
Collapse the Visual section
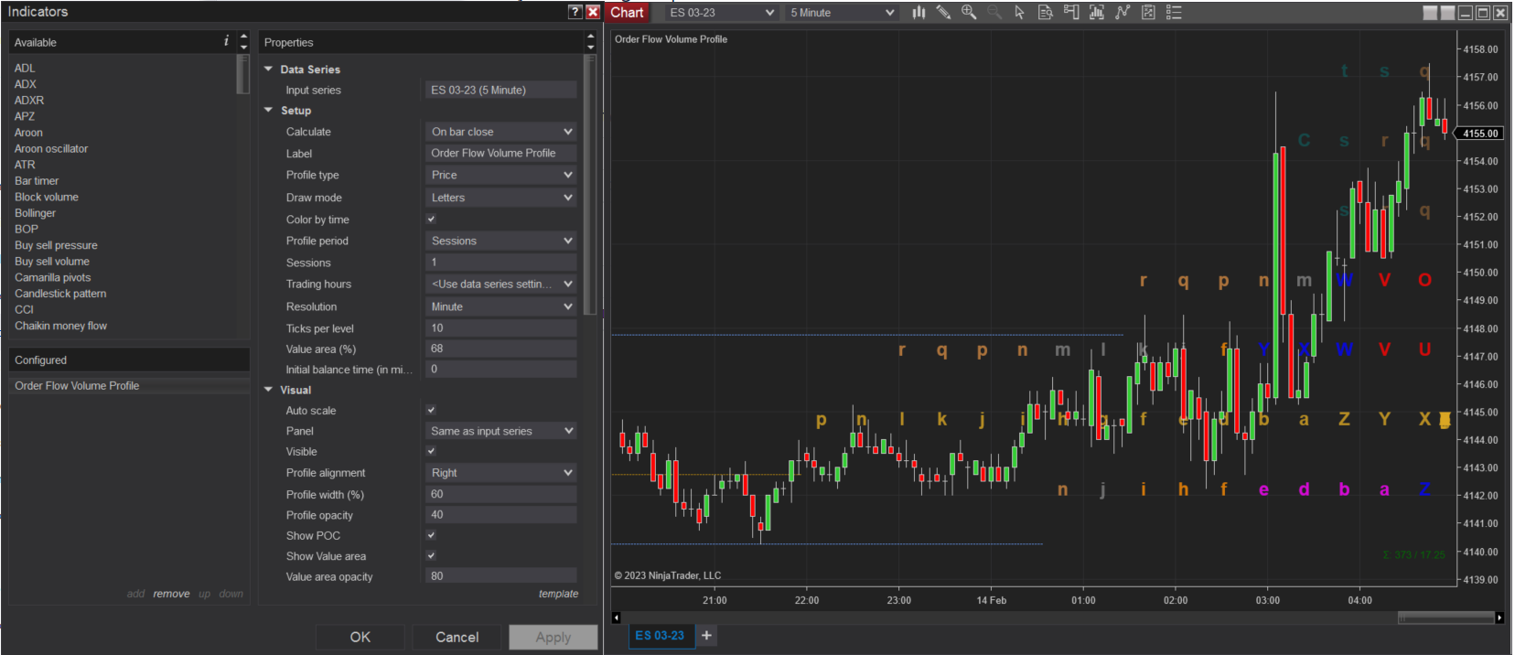point(268,390)
